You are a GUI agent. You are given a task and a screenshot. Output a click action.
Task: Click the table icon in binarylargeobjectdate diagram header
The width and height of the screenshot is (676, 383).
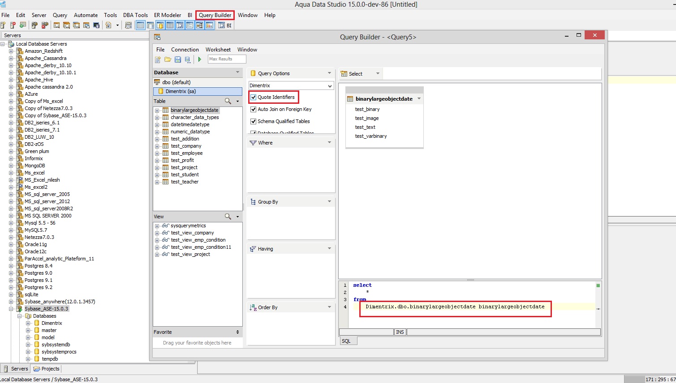tap(350, 99)
